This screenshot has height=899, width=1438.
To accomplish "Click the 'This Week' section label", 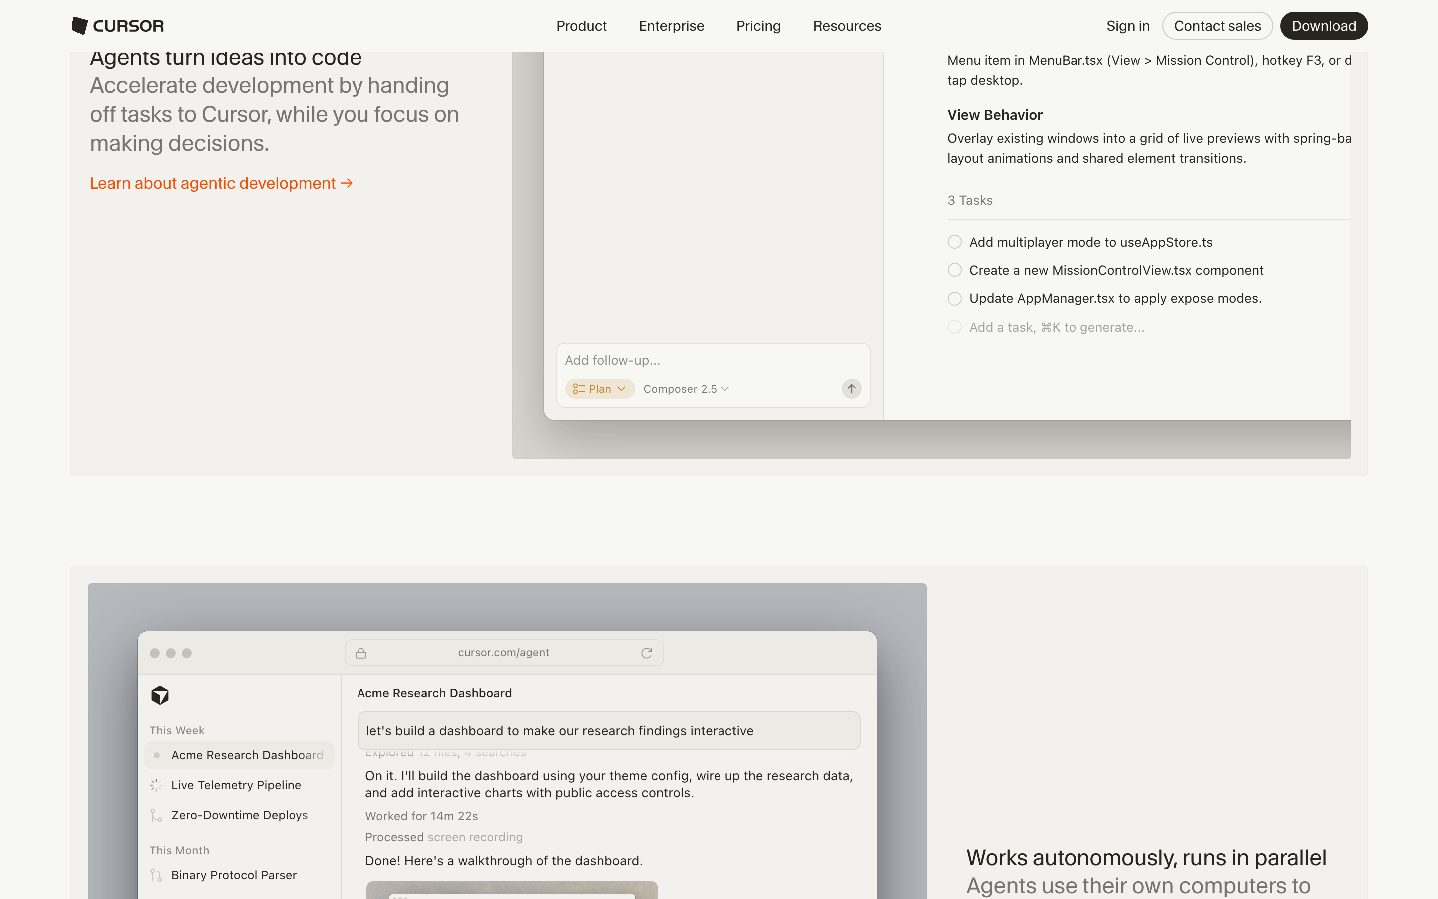I will point(176,730).
